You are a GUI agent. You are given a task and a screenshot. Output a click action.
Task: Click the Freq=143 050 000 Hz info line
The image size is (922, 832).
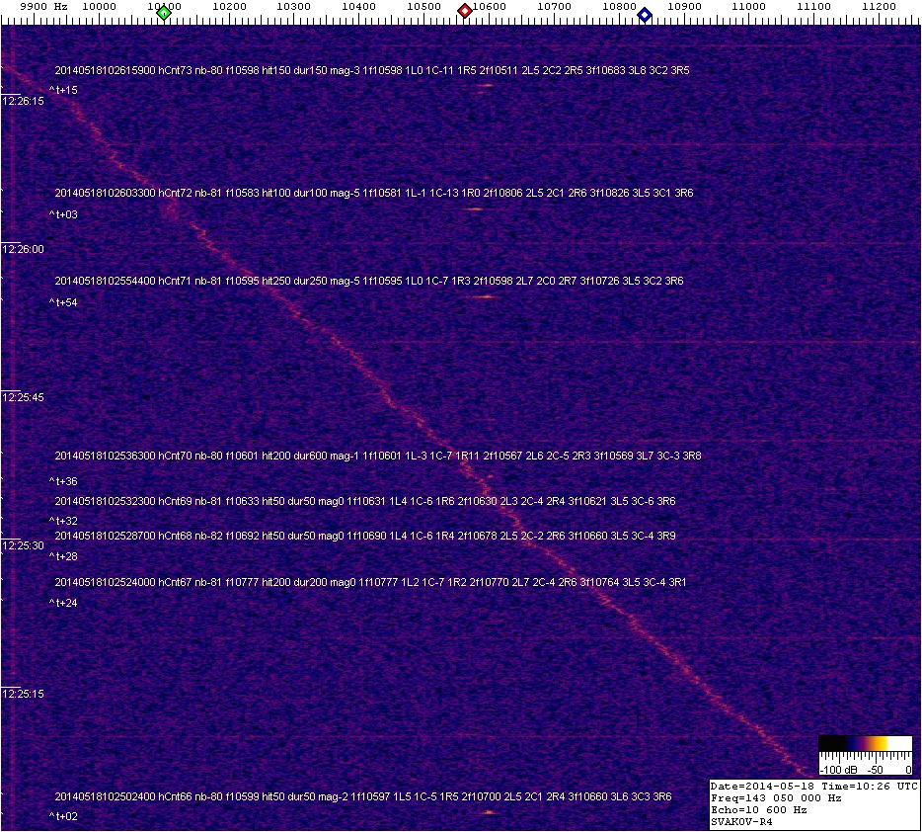pos(776,797)
